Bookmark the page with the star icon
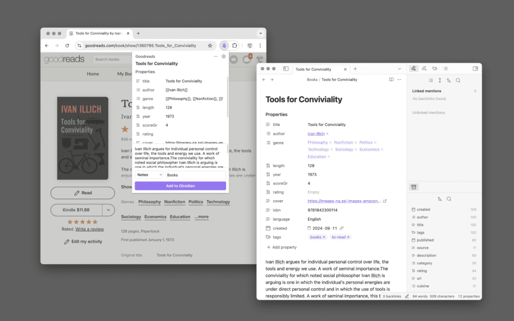The width and height of the screenshot is (514, 321). click(x=210, y=46)
